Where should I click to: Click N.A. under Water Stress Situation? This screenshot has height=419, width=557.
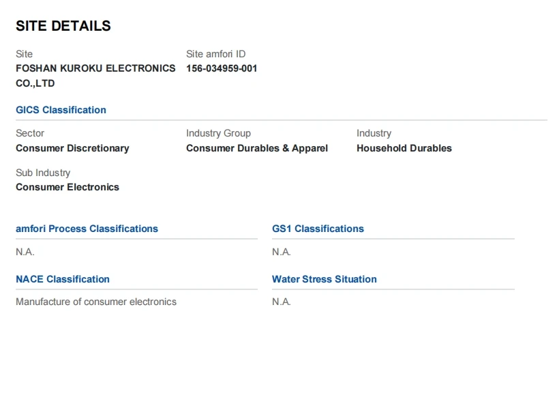(x=282, y=302)
